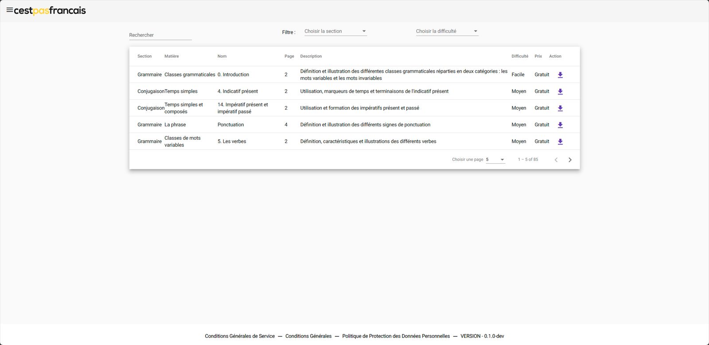Sort by the Matière column header
The image size is (709, 345).
(x=171, y=56)
